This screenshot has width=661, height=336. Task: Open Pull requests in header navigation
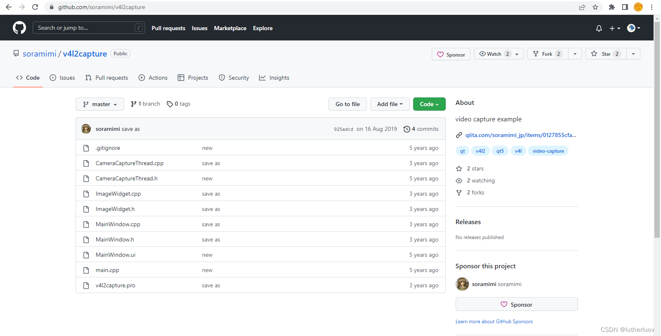click(x=168, y=28)
